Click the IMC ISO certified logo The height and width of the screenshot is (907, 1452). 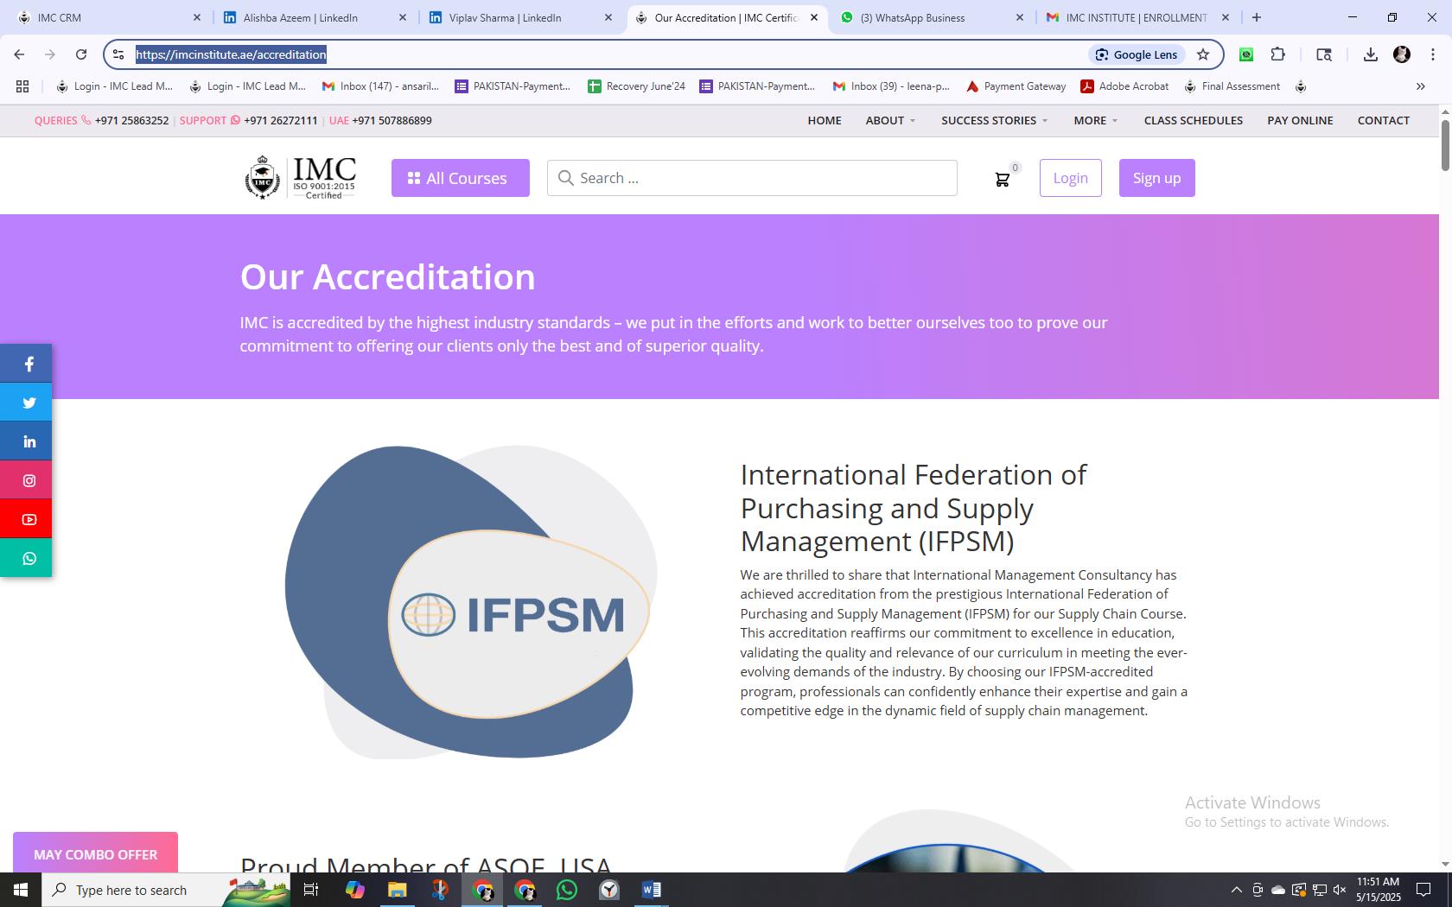tap(300, 177)
